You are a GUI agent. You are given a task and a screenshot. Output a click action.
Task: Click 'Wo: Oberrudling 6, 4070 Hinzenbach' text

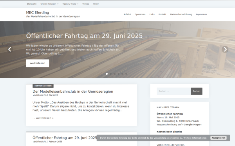(177, 121)
